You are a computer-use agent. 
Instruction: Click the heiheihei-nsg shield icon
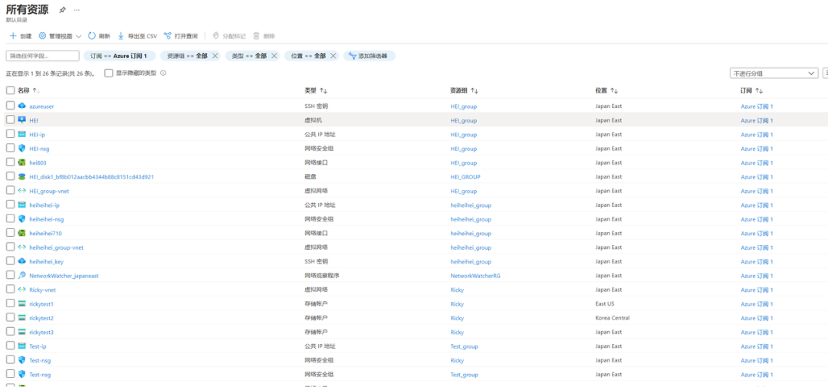pos(21,219)
